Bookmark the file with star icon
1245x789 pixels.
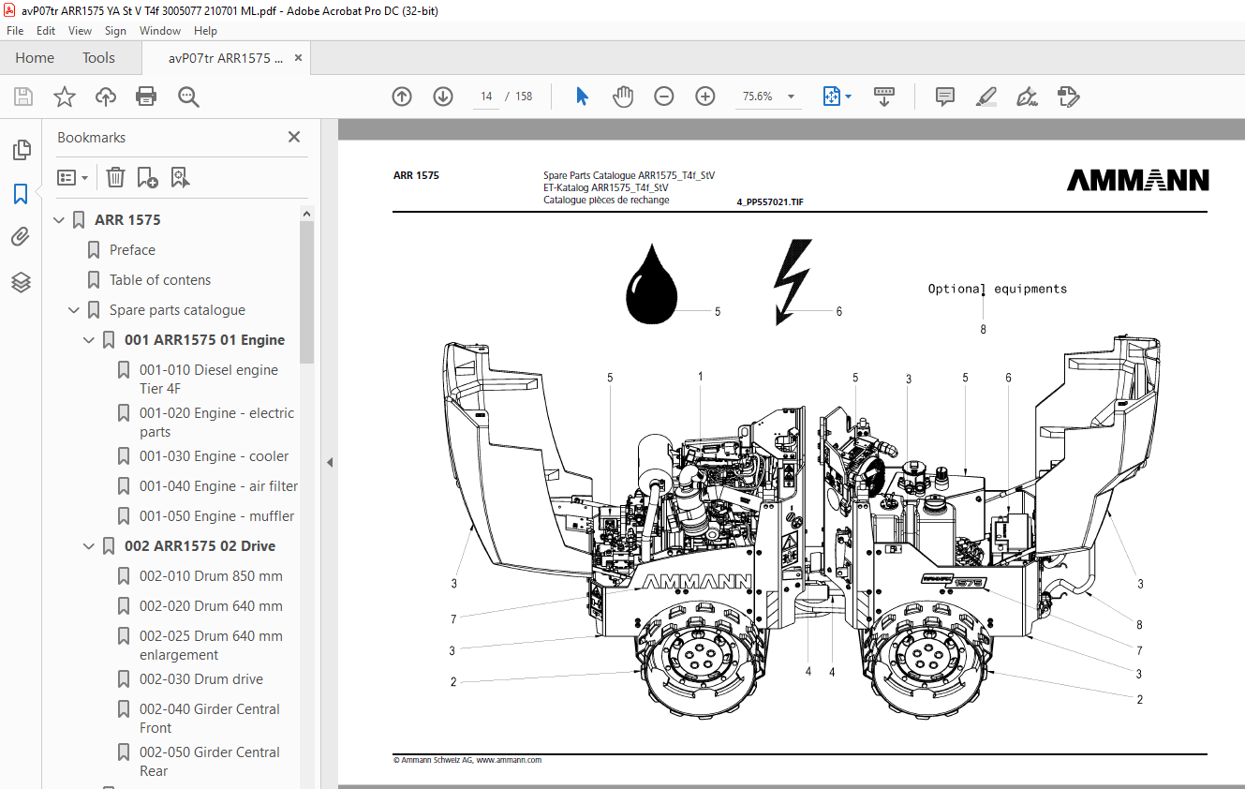[x=65, y=97]
